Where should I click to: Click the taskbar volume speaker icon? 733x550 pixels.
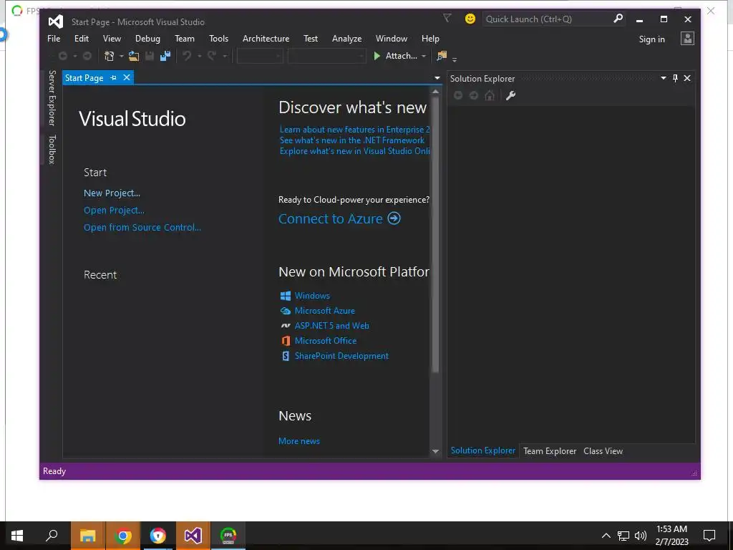point(641,536)
